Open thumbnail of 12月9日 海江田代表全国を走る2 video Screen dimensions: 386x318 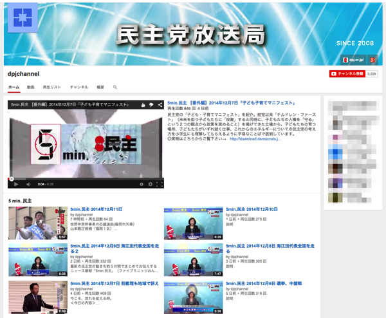tap(38, 260)
